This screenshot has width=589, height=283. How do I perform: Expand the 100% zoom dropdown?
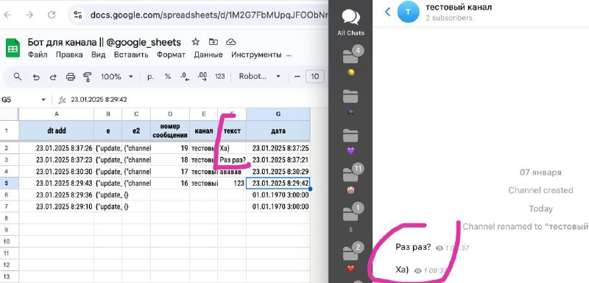(117, 77)
